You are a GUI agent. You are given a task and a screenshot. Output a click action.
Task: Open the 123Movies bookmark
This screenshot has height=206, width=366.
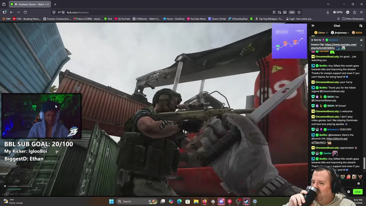(x=146, y=19)
